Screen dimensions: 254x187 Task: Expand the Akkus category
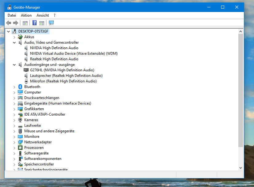point(14,37)
